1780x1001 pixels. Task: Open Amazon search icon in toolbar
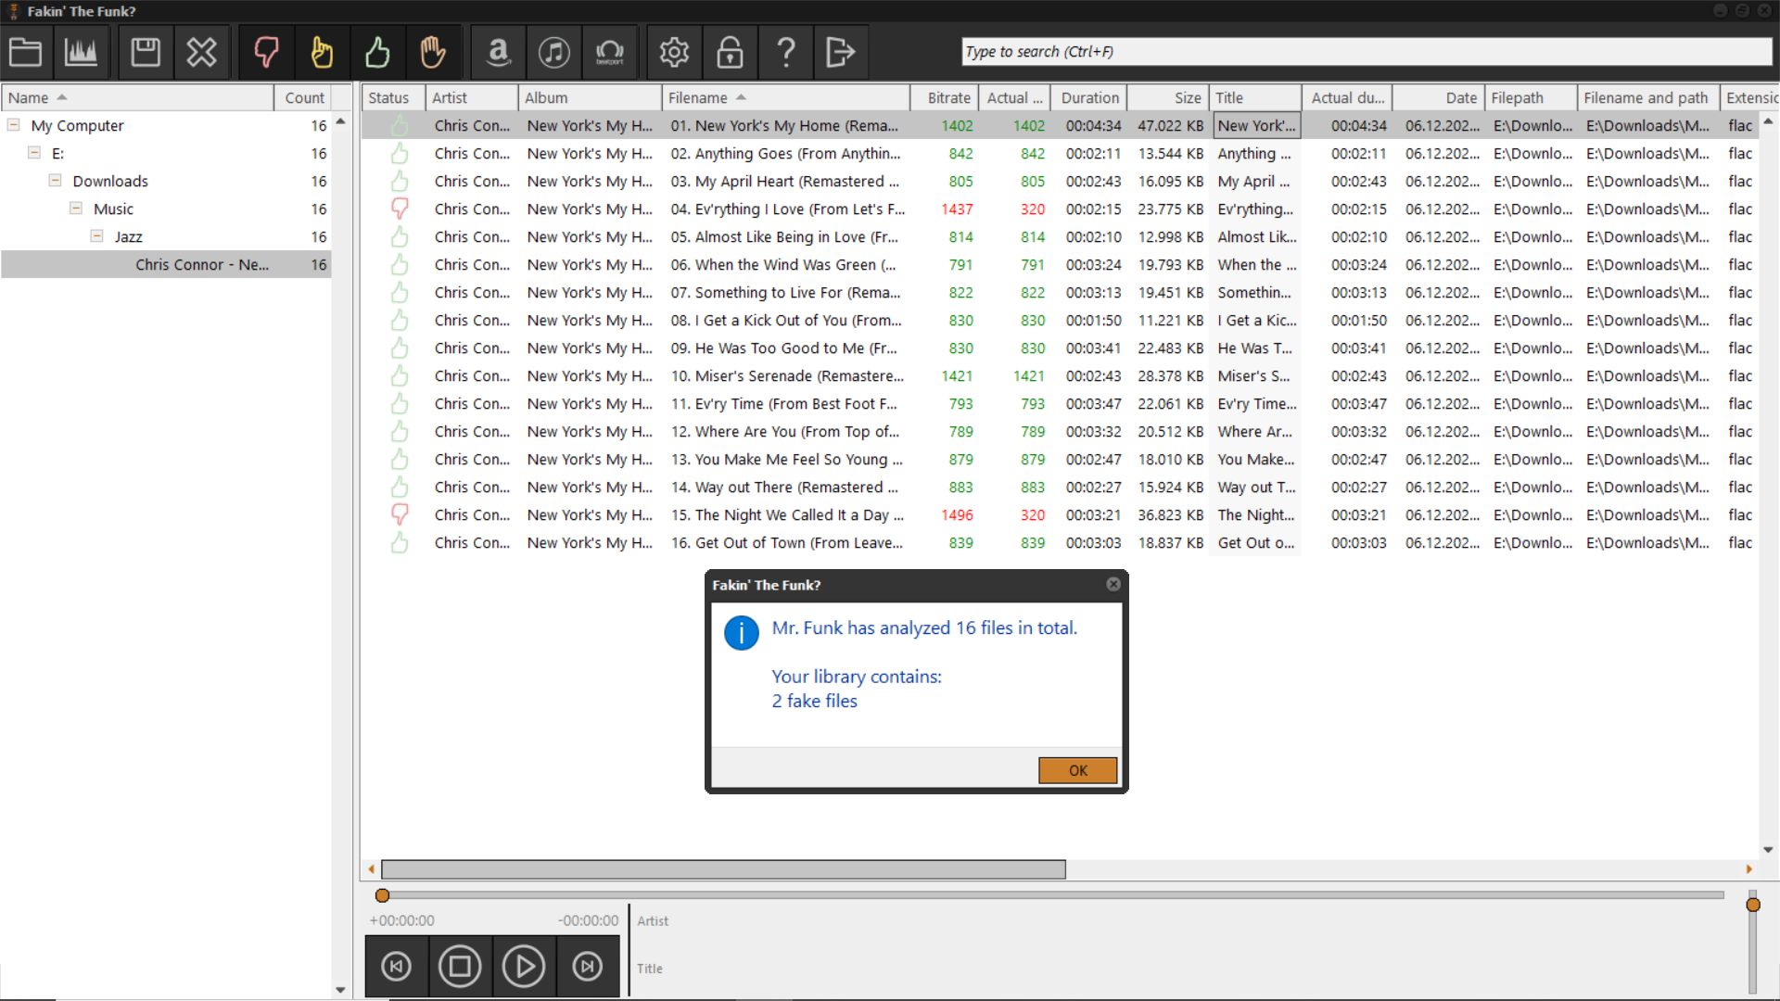tap(499, 52)
